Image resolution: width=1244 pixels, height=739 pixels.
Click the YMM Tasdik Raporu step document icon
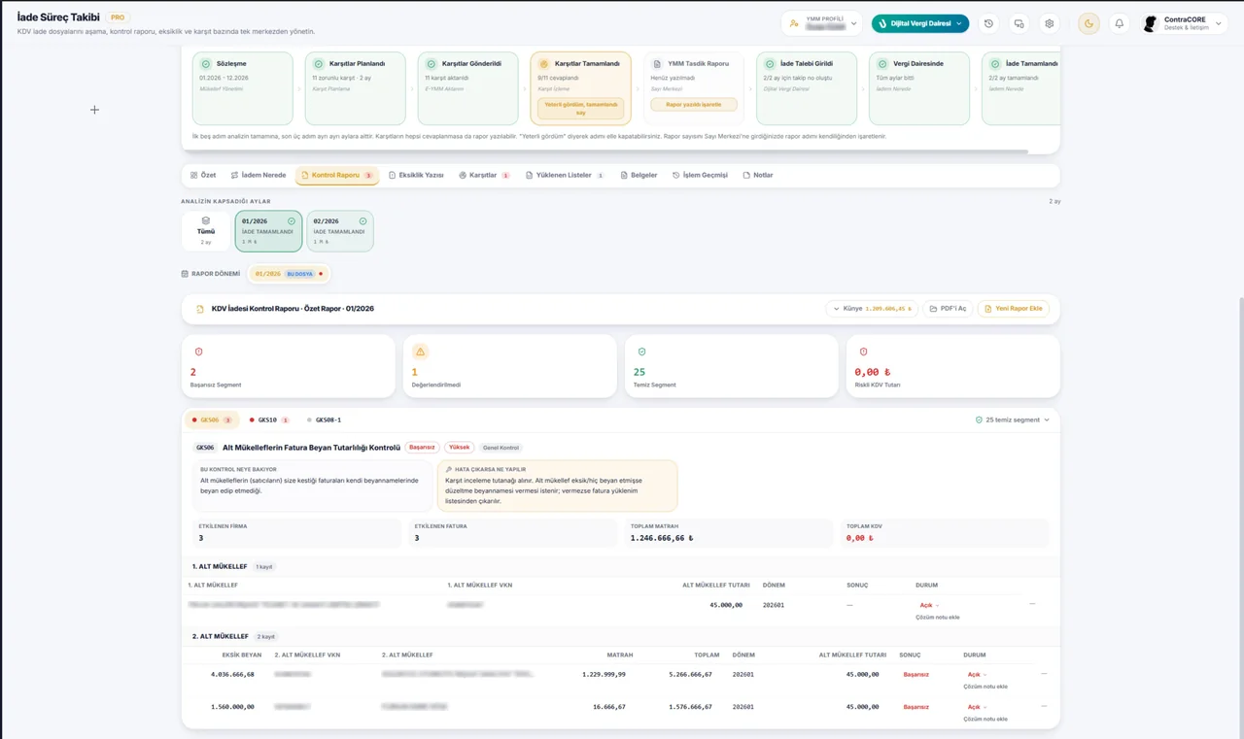coord(657,63)
